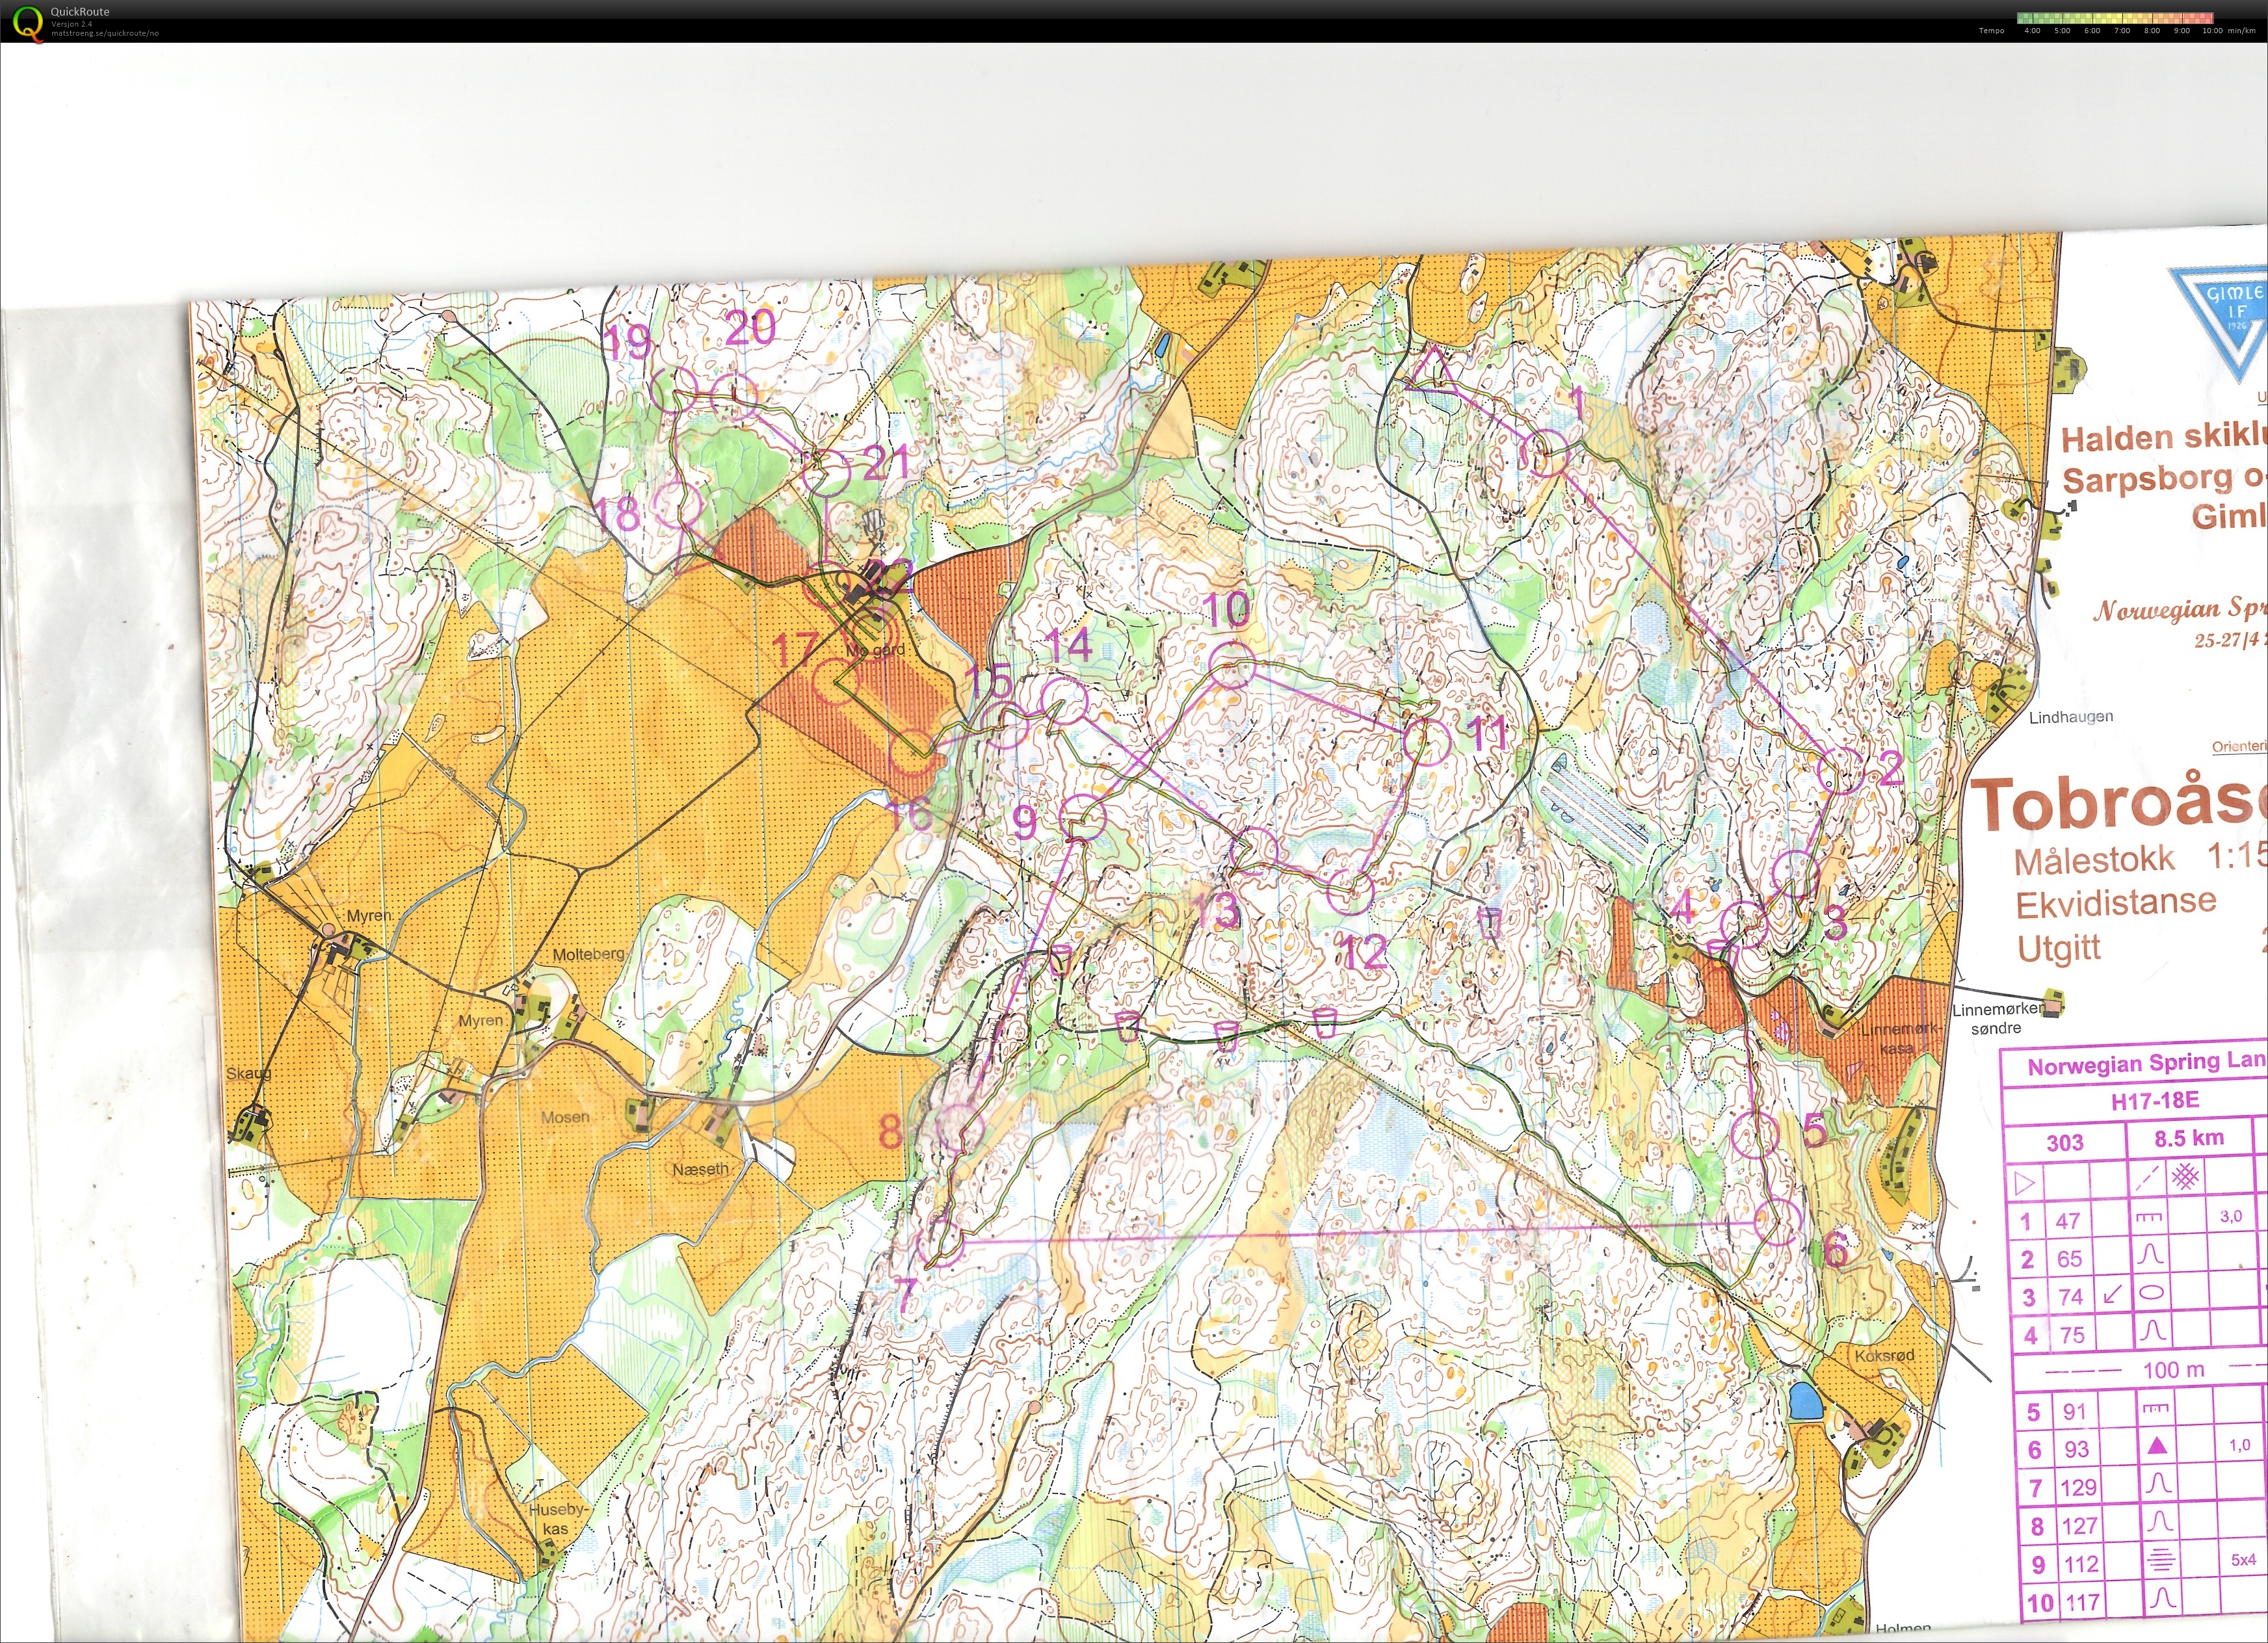Viewport: 2268px width, 1643px height.
Task: Click the Målestokk scale text
Action: (2095, 859)
